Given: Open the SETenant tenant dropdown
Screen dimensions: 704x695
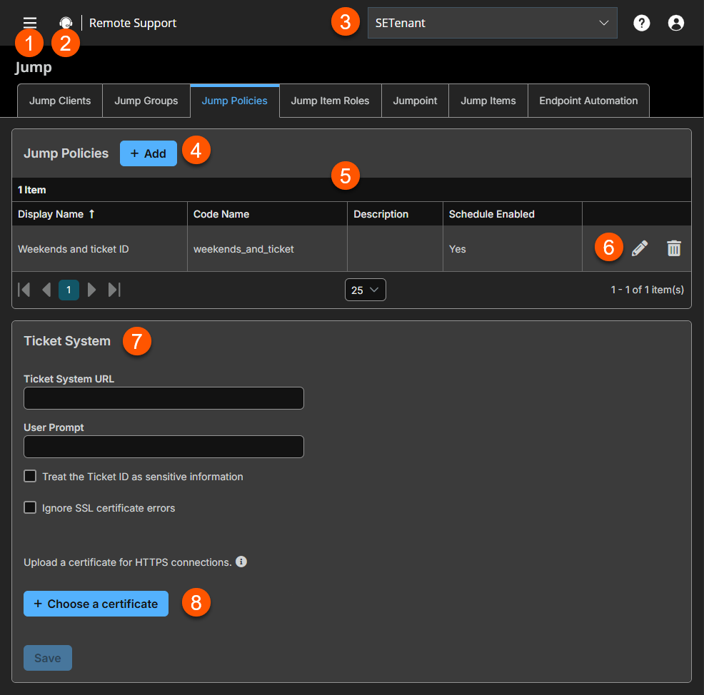Looking at the screenshot, I should (492, 23).
